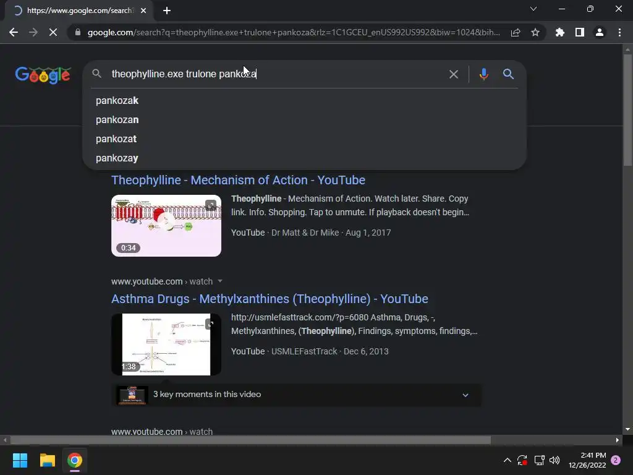This screenshot has width=633, height=475.
Task: Open File Explorer from taskbar
Action: [x=47, y=460]
